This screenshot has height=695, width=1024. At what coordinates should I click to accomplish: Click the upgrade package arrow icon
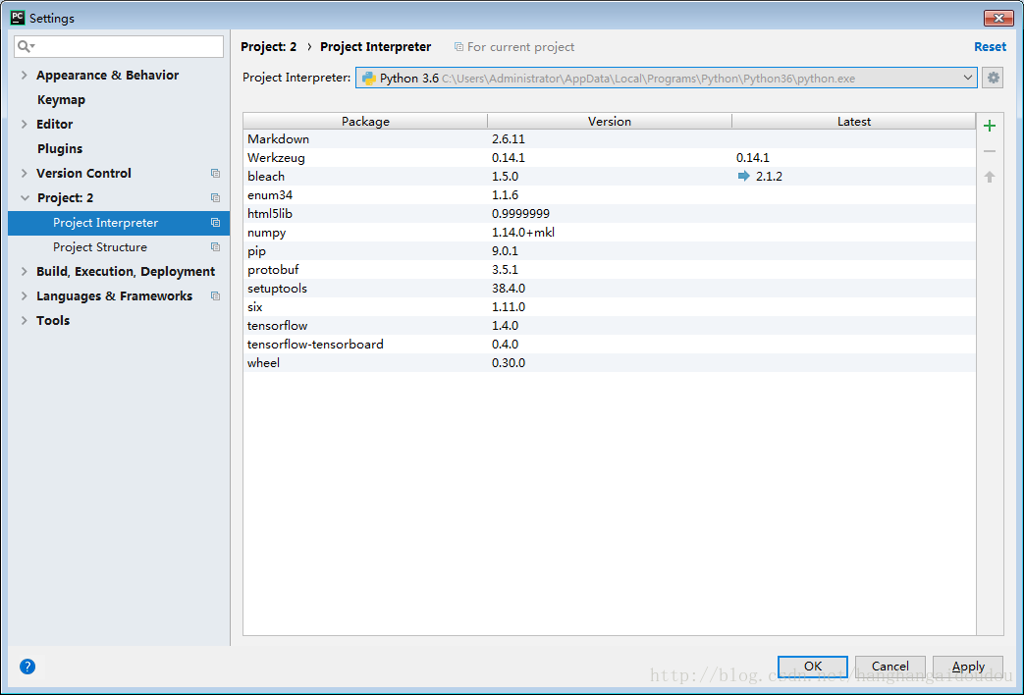point(990,177)
